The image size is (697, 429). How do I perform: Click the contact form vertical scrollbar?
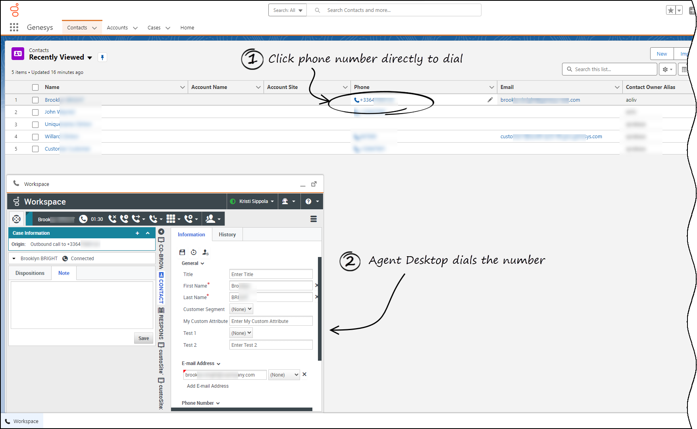point(320,309)
